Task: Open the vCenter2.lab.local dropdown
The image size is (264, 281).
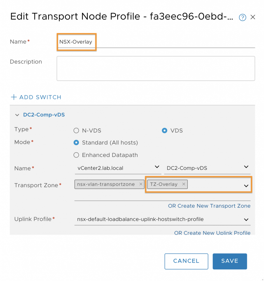Action: (x=118, y=168)
